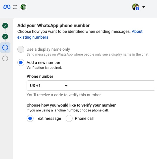The width and height of the screenshot is (157, 159).
Task: Click the Choose how to verify heading
Action: [x=71, y=105]
